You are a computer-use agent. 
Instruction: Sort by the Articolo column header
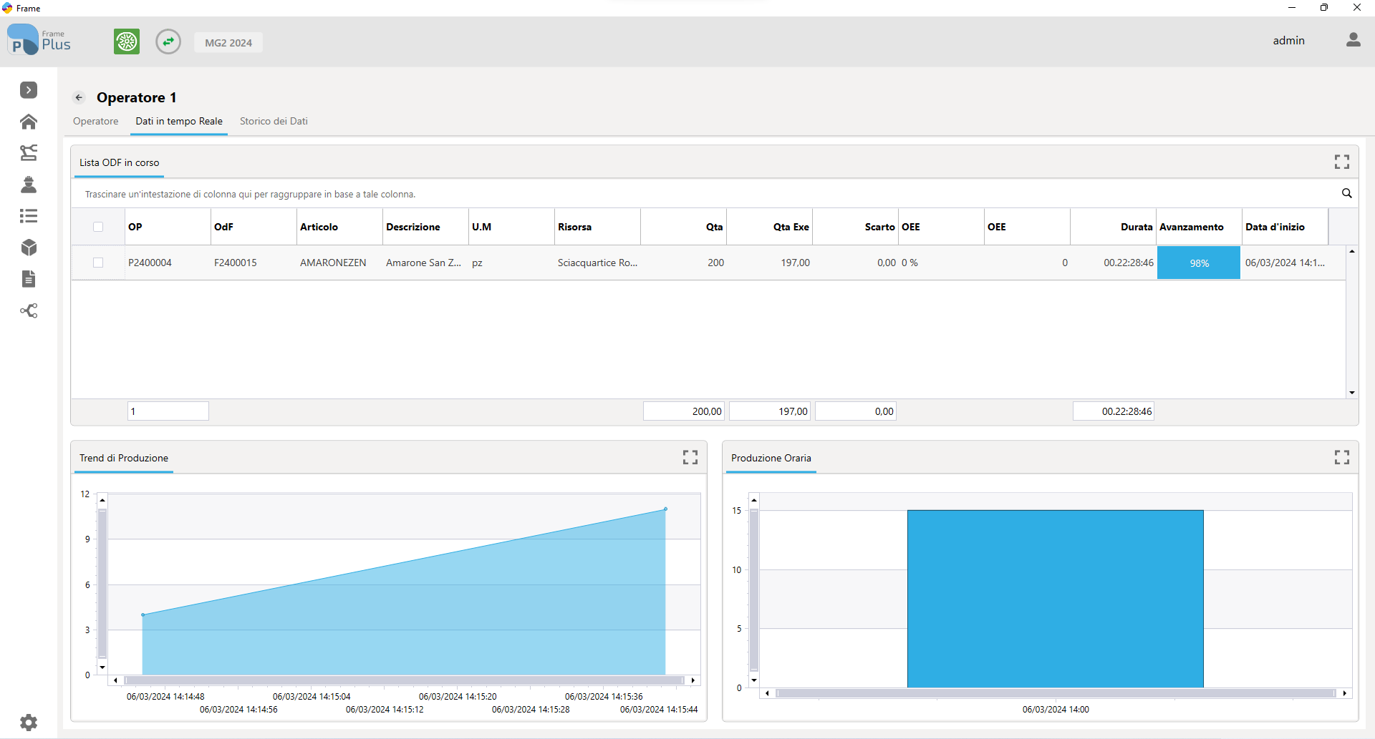(339, 227)
